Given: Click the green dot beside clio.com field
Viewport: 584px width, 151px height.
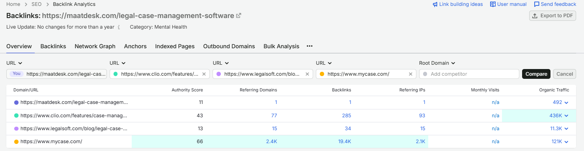Looking at the screenshot, I should [116, 74].
